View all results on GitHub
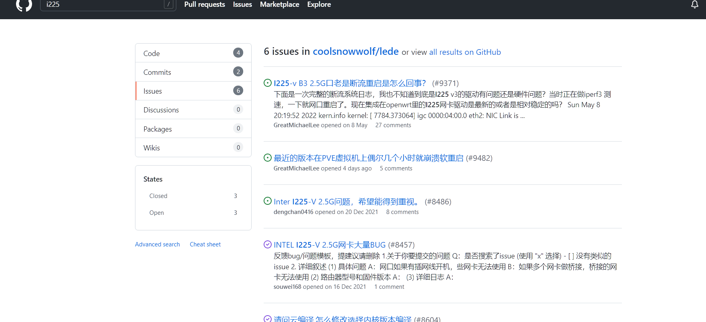This screenshot has width=706, height=322. [x=465, y=52]
